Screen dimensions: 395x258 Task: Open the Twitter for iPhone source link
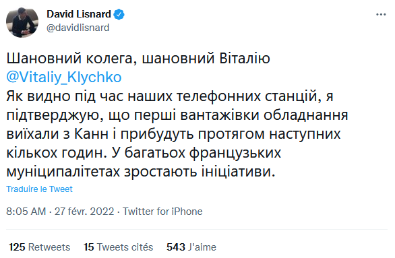pos(162,212)
